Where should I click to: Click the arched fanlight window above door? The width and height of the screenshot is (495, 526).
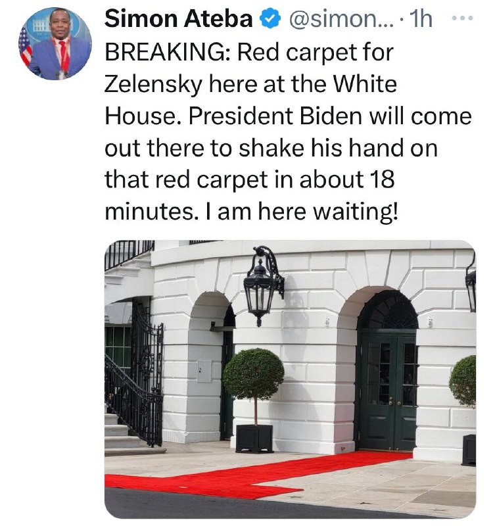tap(389, 310)
